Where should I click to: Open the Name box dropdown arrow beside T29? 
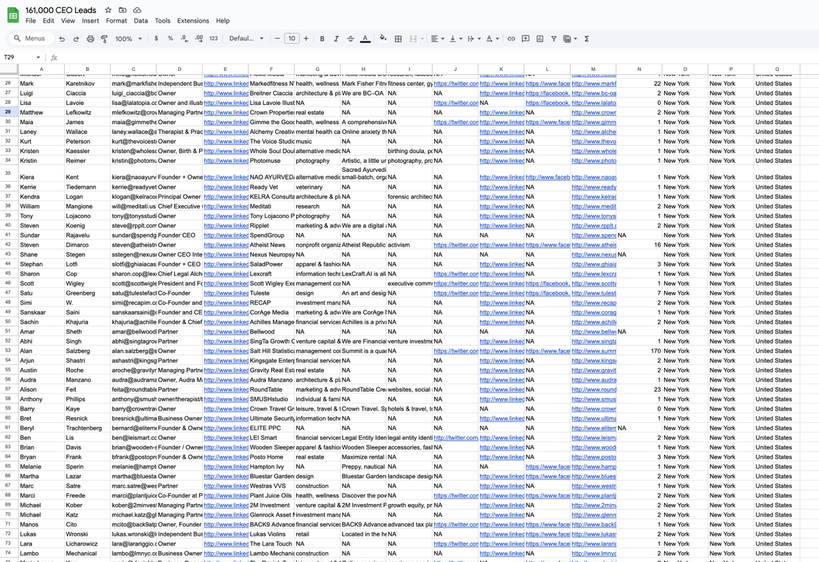pyautogui.click(x=38, y=57)
